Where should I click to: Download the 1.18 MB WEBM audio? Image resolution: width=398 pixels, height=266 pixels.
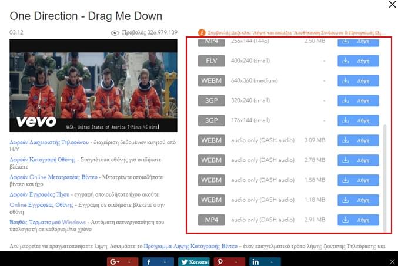[358, 200]
